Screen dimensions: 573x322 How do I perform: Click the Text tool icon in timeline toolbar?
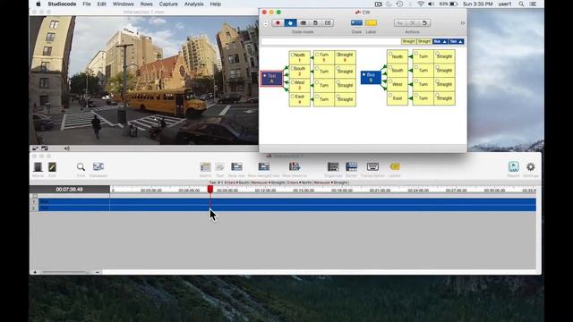click(x=219, y=167)
